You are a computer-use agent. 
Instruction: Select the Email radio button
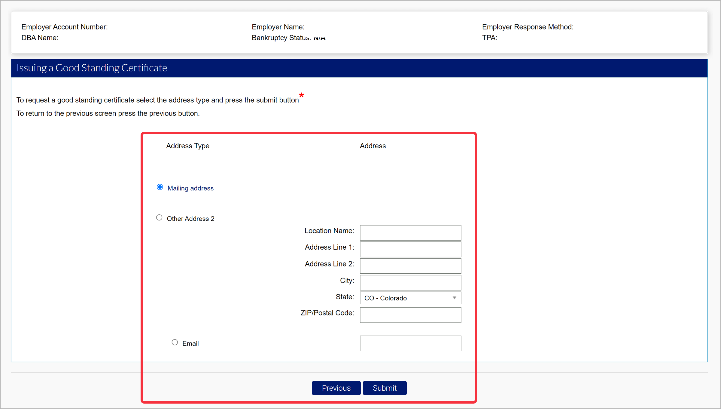coord(175,343)
